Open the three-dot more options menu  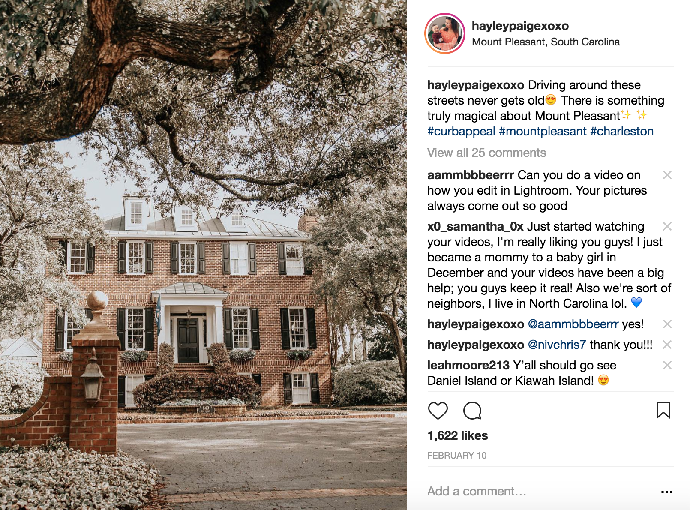tap(666, 492)
